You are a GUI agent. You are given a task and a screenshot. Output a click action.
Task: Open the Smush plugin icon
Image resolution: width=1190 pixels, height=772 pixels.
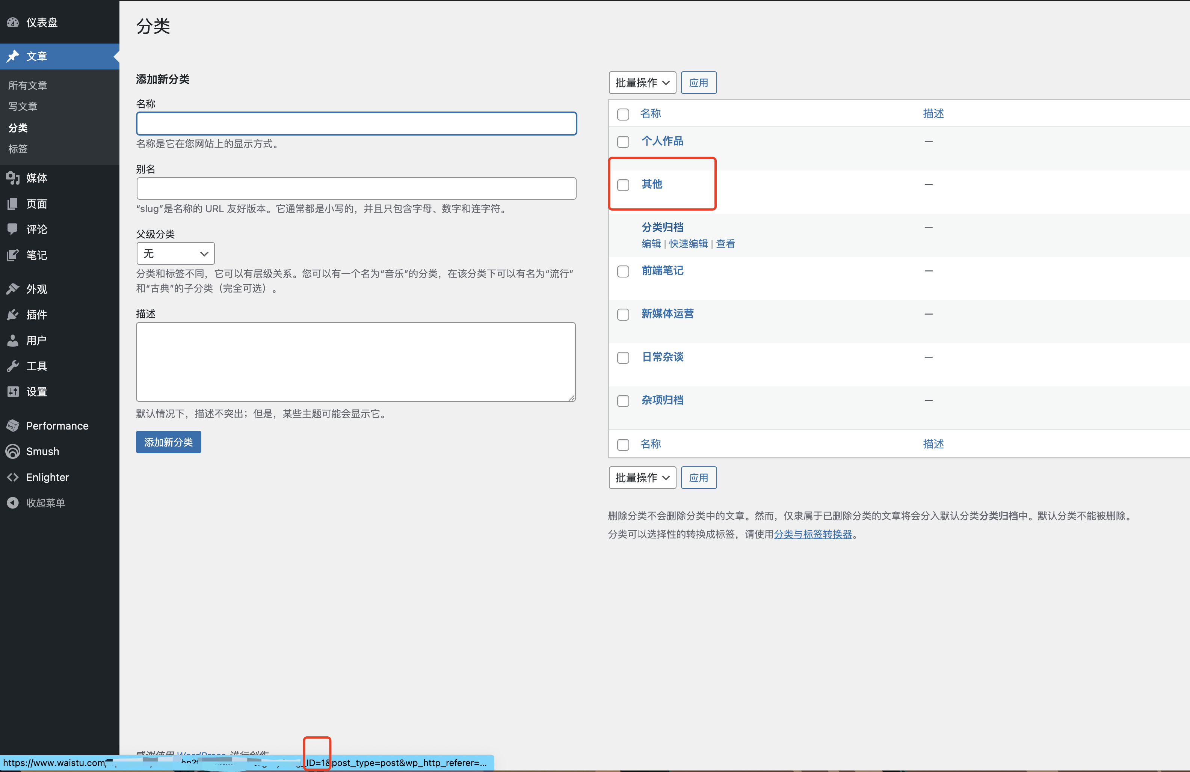tap(12, 451)
